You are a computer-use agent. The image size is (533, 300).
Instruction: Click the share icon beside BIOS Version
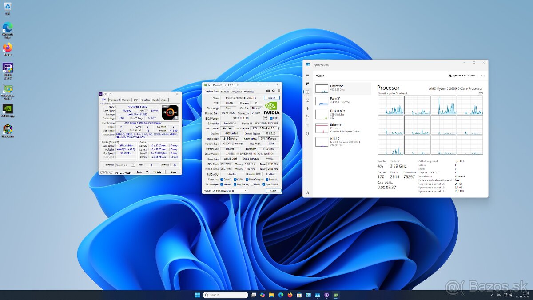[x=265, y=117]
